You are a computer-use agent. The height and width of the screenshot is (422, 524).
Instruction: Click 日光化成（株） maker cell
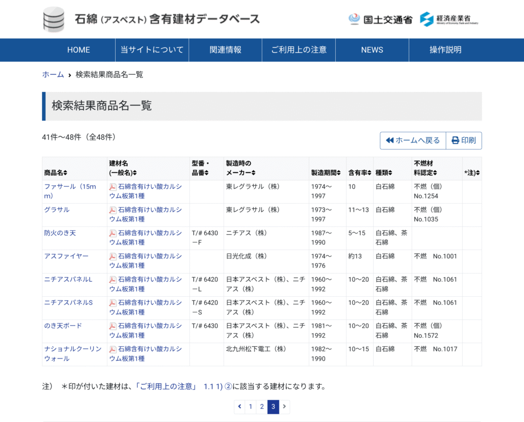pyautogui.click(x=246, y=256)
